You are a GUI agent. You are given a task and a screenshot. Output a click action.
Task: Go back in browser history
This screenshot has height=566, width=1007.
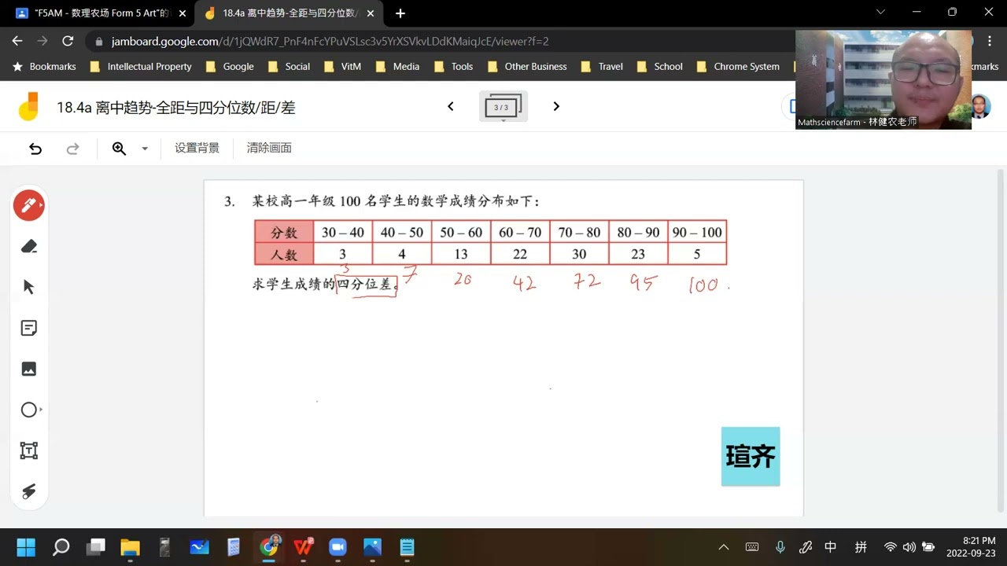pyautogui.click(x=17, y=41)
